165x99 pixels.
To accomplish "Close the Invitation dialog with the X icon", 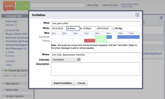I will 137,15.
